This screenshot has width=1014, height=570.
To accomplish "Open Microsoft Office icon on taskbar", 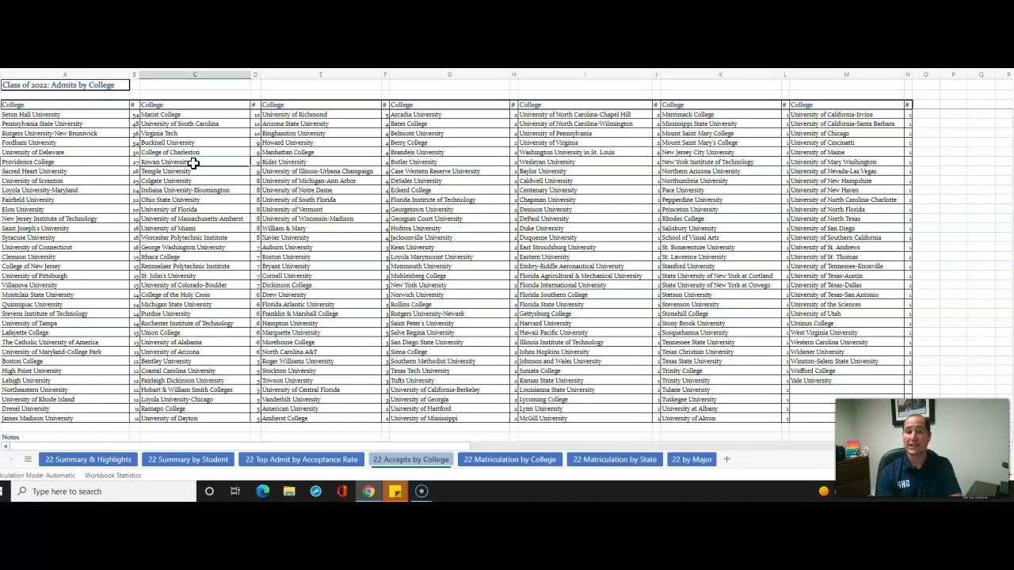I will [342, 492].
